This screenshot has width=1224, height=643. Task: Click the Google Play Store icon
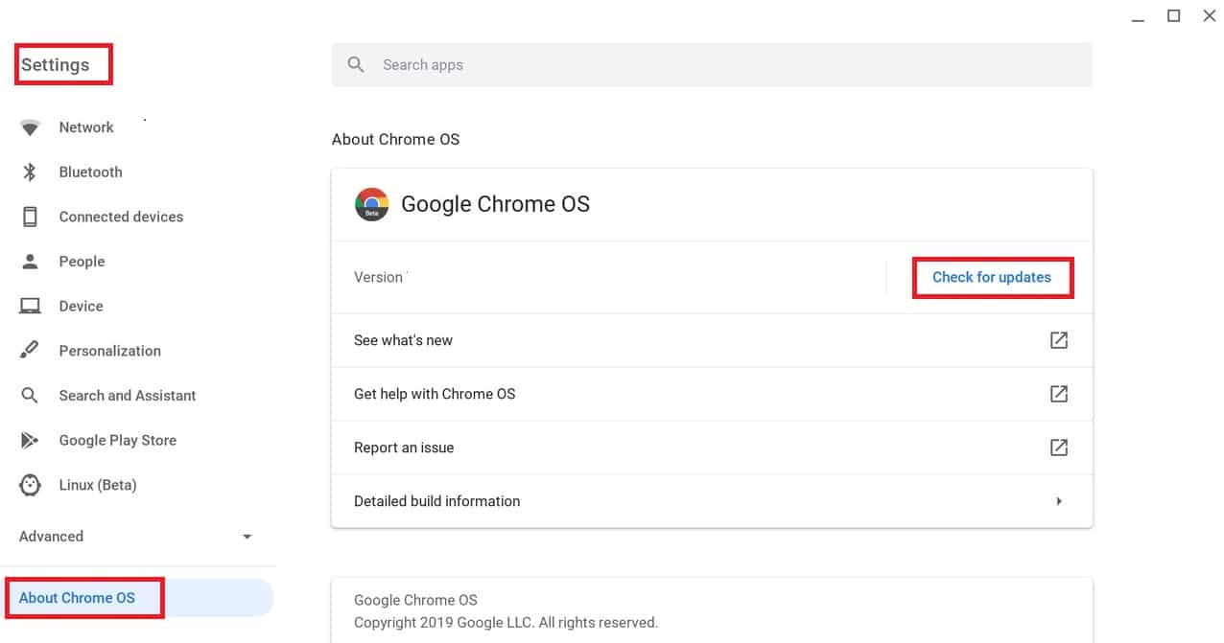tap(30, 440)
